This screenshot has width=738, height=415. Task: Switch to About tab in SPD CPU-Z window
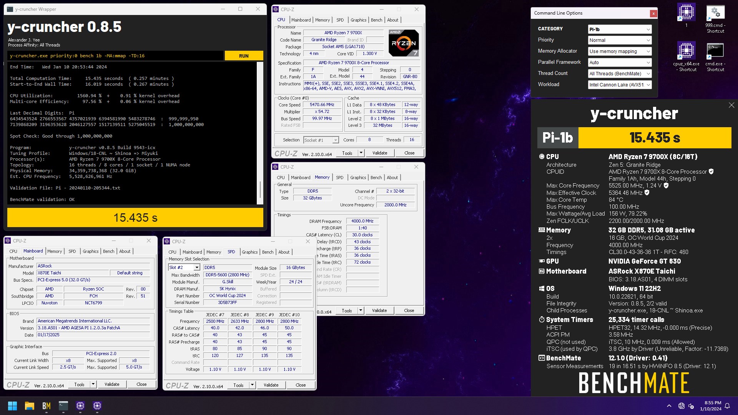coord(284,252)
